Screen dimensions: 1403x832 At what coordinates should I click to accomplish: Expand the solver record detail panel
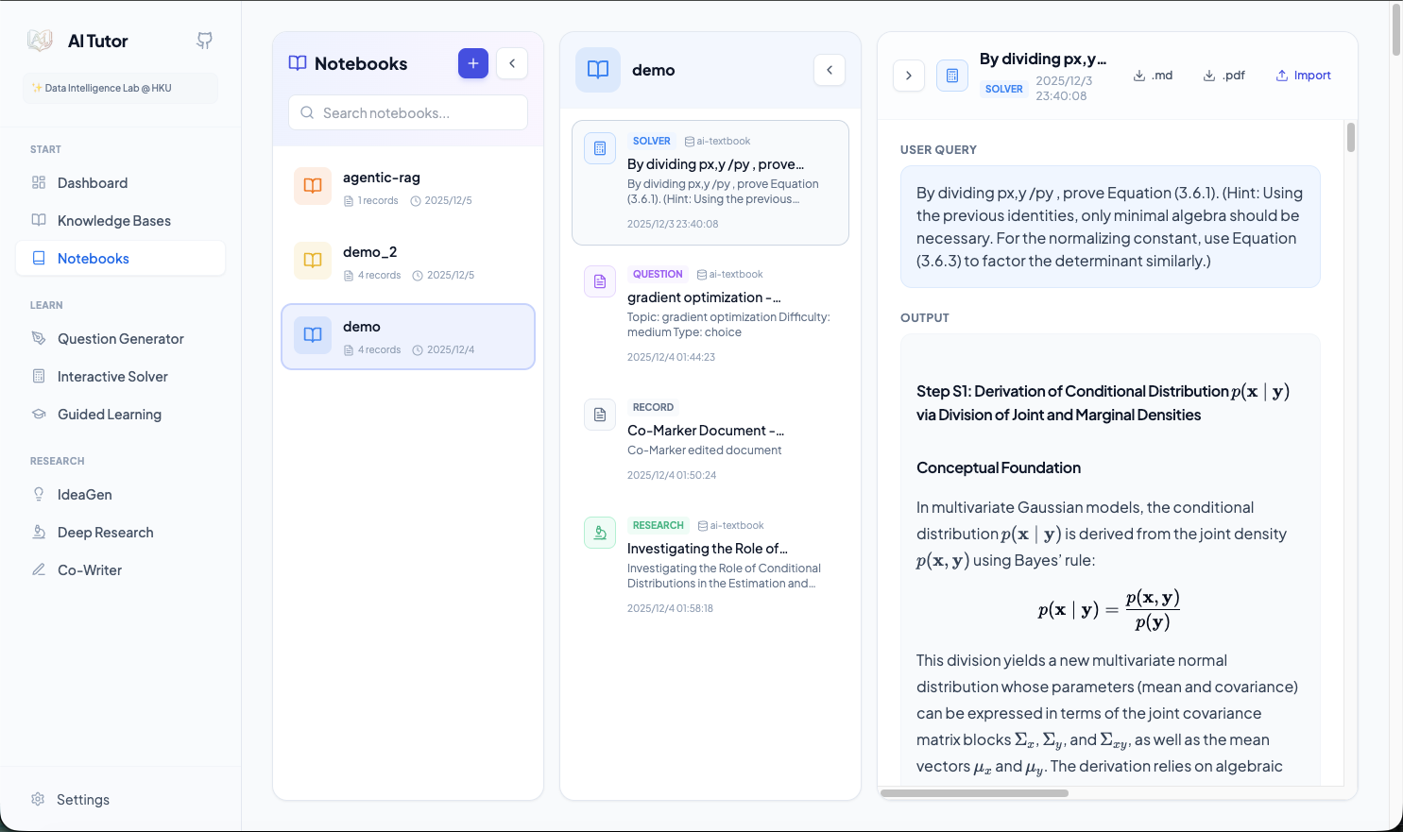point(908,75)
